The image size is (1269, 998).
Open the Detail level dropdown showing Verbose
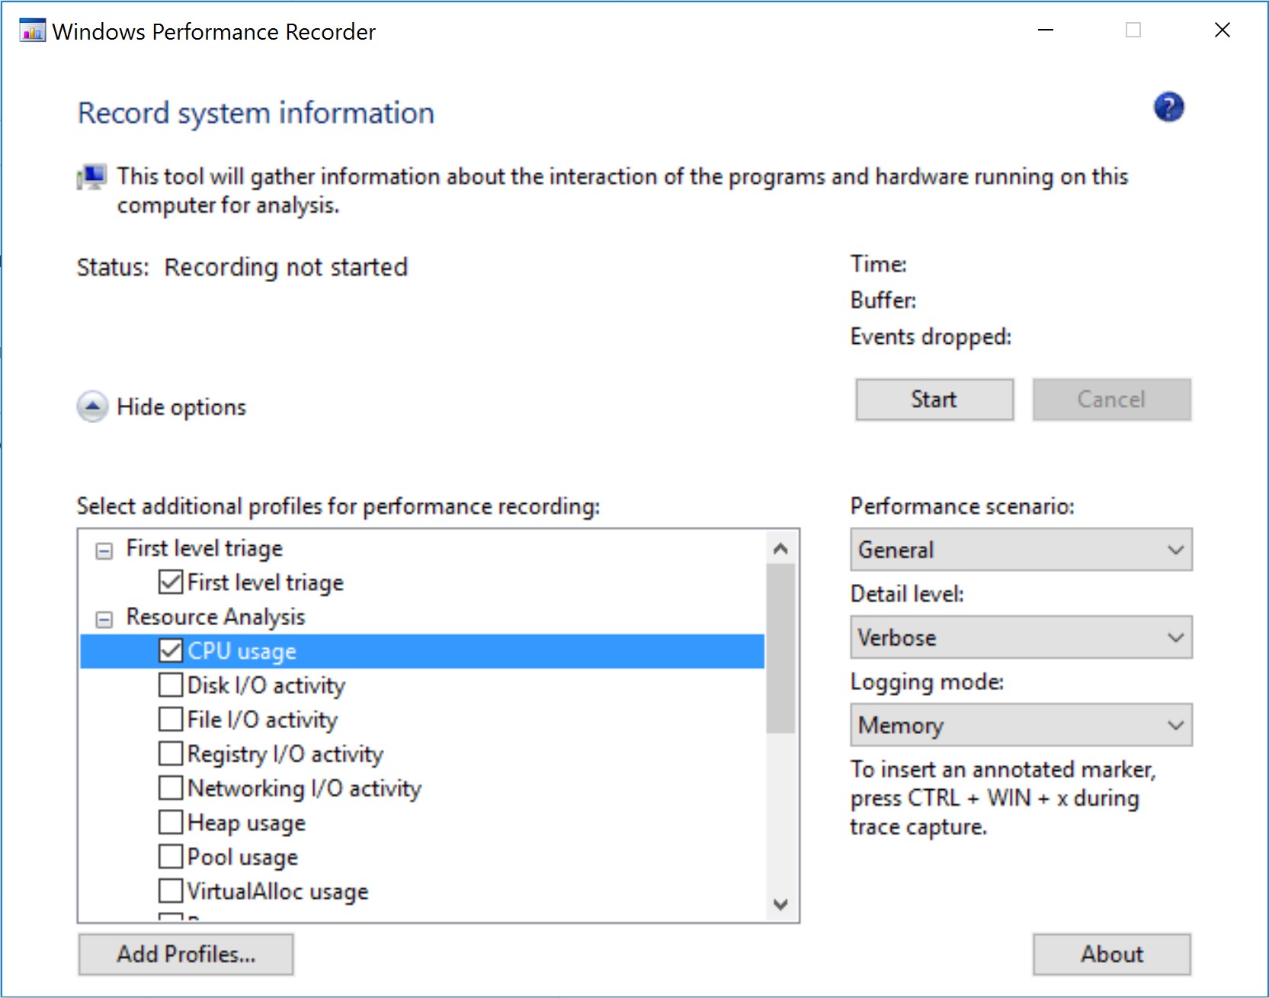click(1021, 637)
